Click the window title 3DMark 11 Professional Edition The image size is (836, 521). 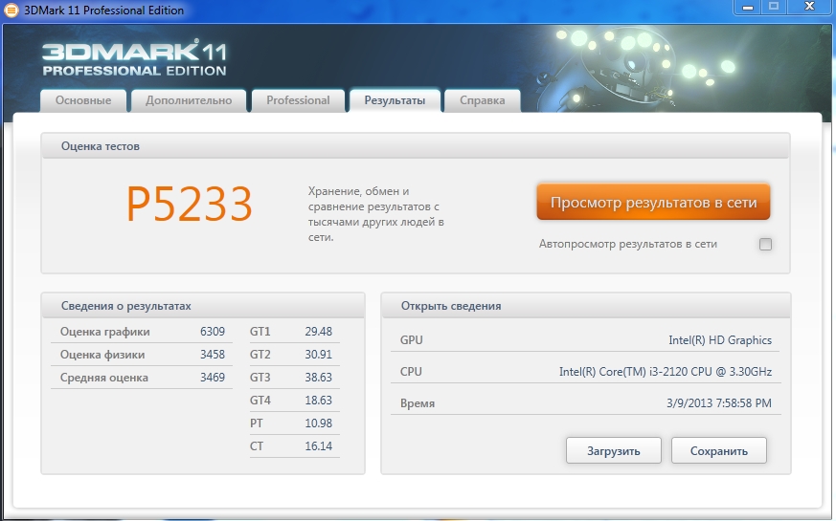coord(103,11)
